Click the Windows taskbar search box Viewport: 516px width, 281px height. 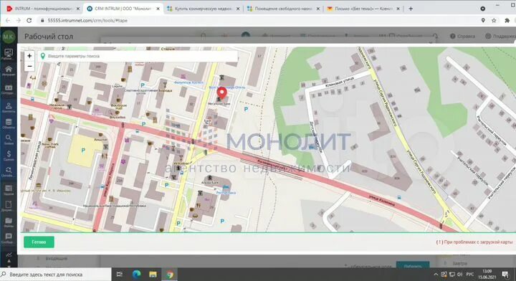[x=55, y=275]
